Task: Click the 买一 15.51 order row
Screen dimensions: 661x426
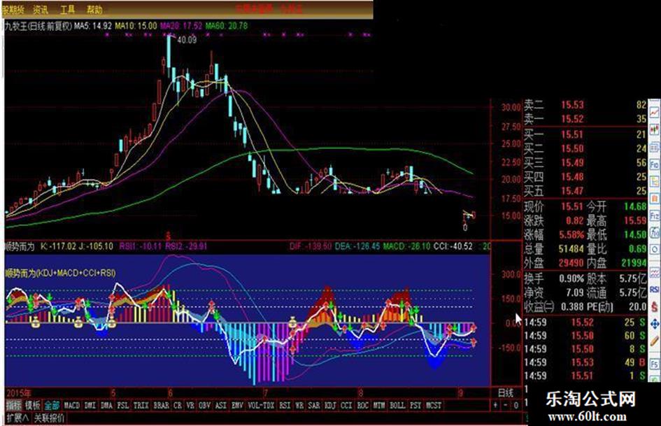Action: [585, 134]
